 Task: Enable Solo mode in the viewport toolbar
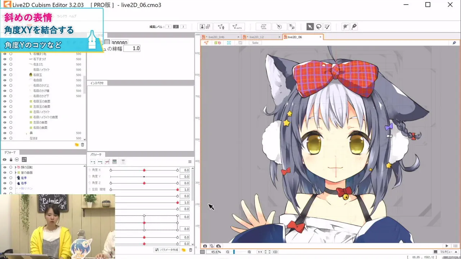[x=255, y=43]
